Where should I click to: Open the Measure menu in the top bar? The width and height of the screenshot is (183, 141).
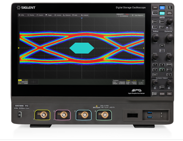click(67, 15)
